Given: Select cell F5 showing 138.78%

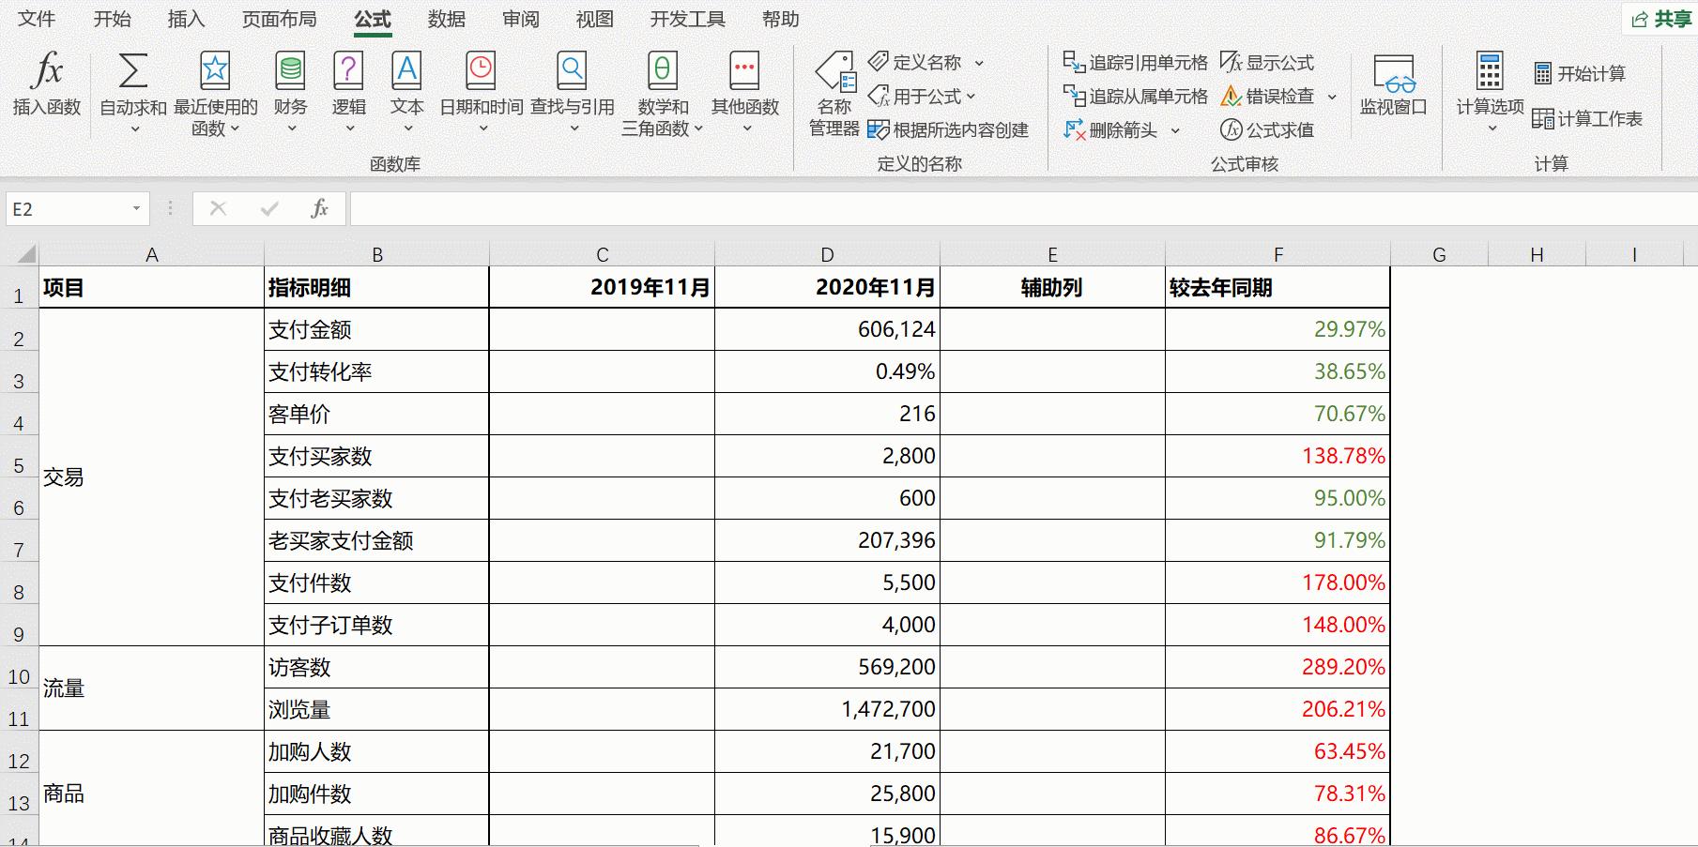Looking at the screenshot, I should coord(1277,456).
